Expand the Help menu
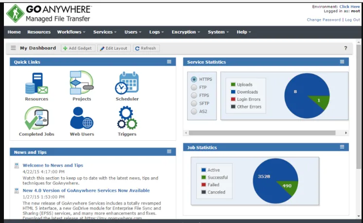363x223 pixels. click(x=244, y=32)
